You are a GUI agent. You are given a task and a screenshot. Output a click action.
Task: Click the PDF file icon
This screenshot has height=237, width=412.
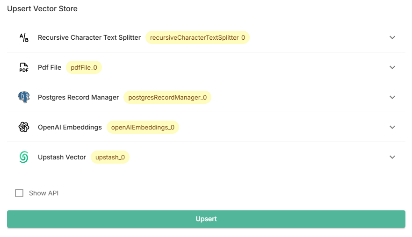24,67
